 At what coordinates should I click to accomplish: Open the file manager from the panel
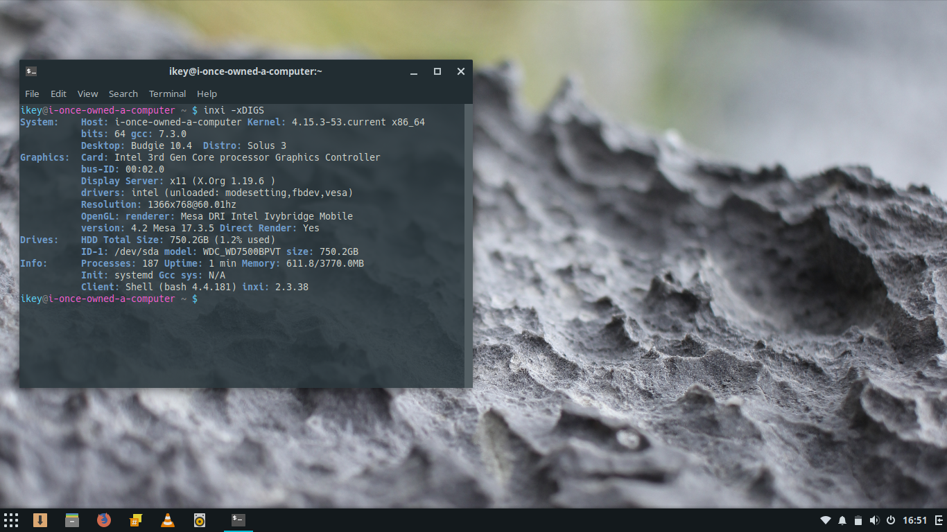pyautogui.click(x=72, y=520)
